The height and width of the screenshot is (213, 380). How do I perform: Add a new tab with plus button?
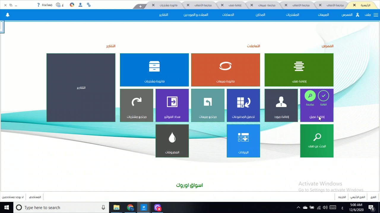[x=140, y=6]
